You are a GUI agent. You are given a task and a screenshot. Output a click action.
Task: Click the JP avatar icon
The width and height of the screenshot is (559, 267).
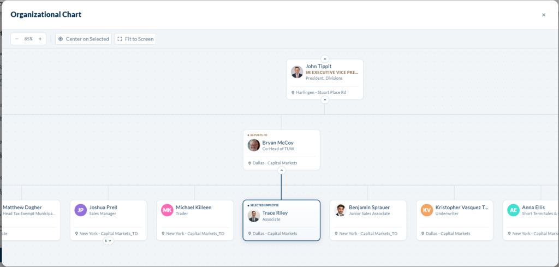pos(81,210)
